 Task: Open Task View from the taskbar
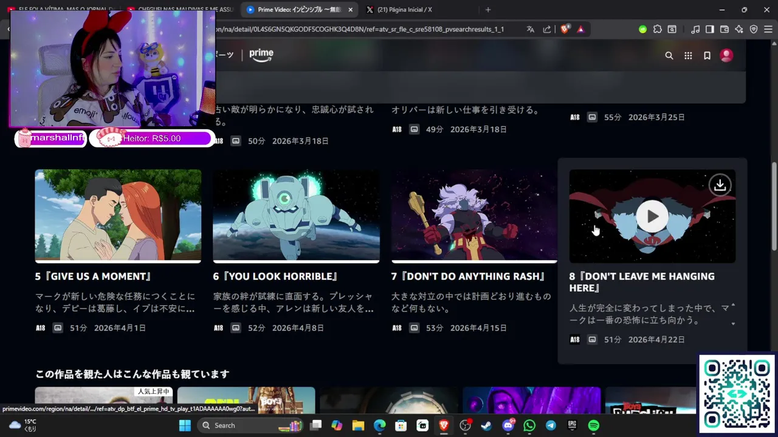point(315,425)
